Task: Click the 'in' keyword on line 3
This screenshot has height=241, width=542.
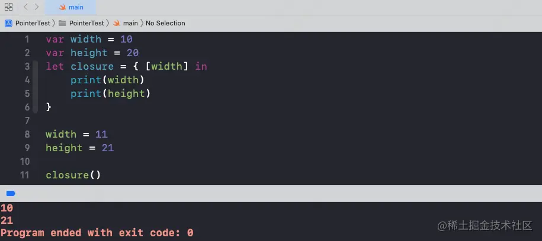Action: tap(201, 67)
